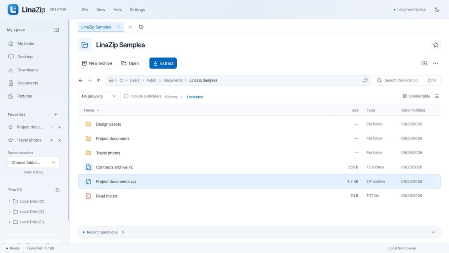Viewport: 449px width, 253px height.
Task: Switch Comfortable view density
Action: tap(416, 96)
